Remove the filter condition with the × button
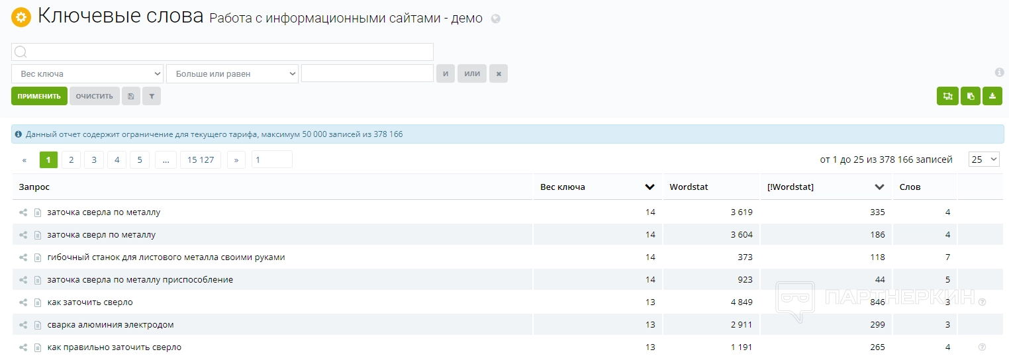Viewport: 1009px width, 358px height. pyautogui.click(x=499, y=73)
